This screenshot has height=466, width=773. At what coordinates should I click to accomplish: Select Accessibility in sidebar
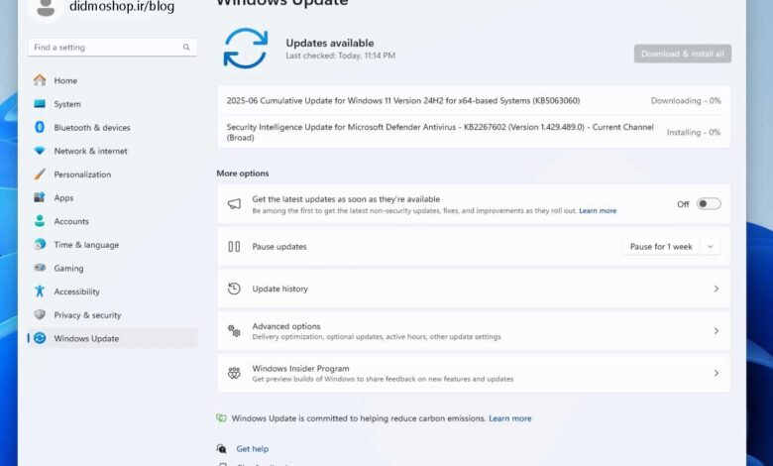112,291
